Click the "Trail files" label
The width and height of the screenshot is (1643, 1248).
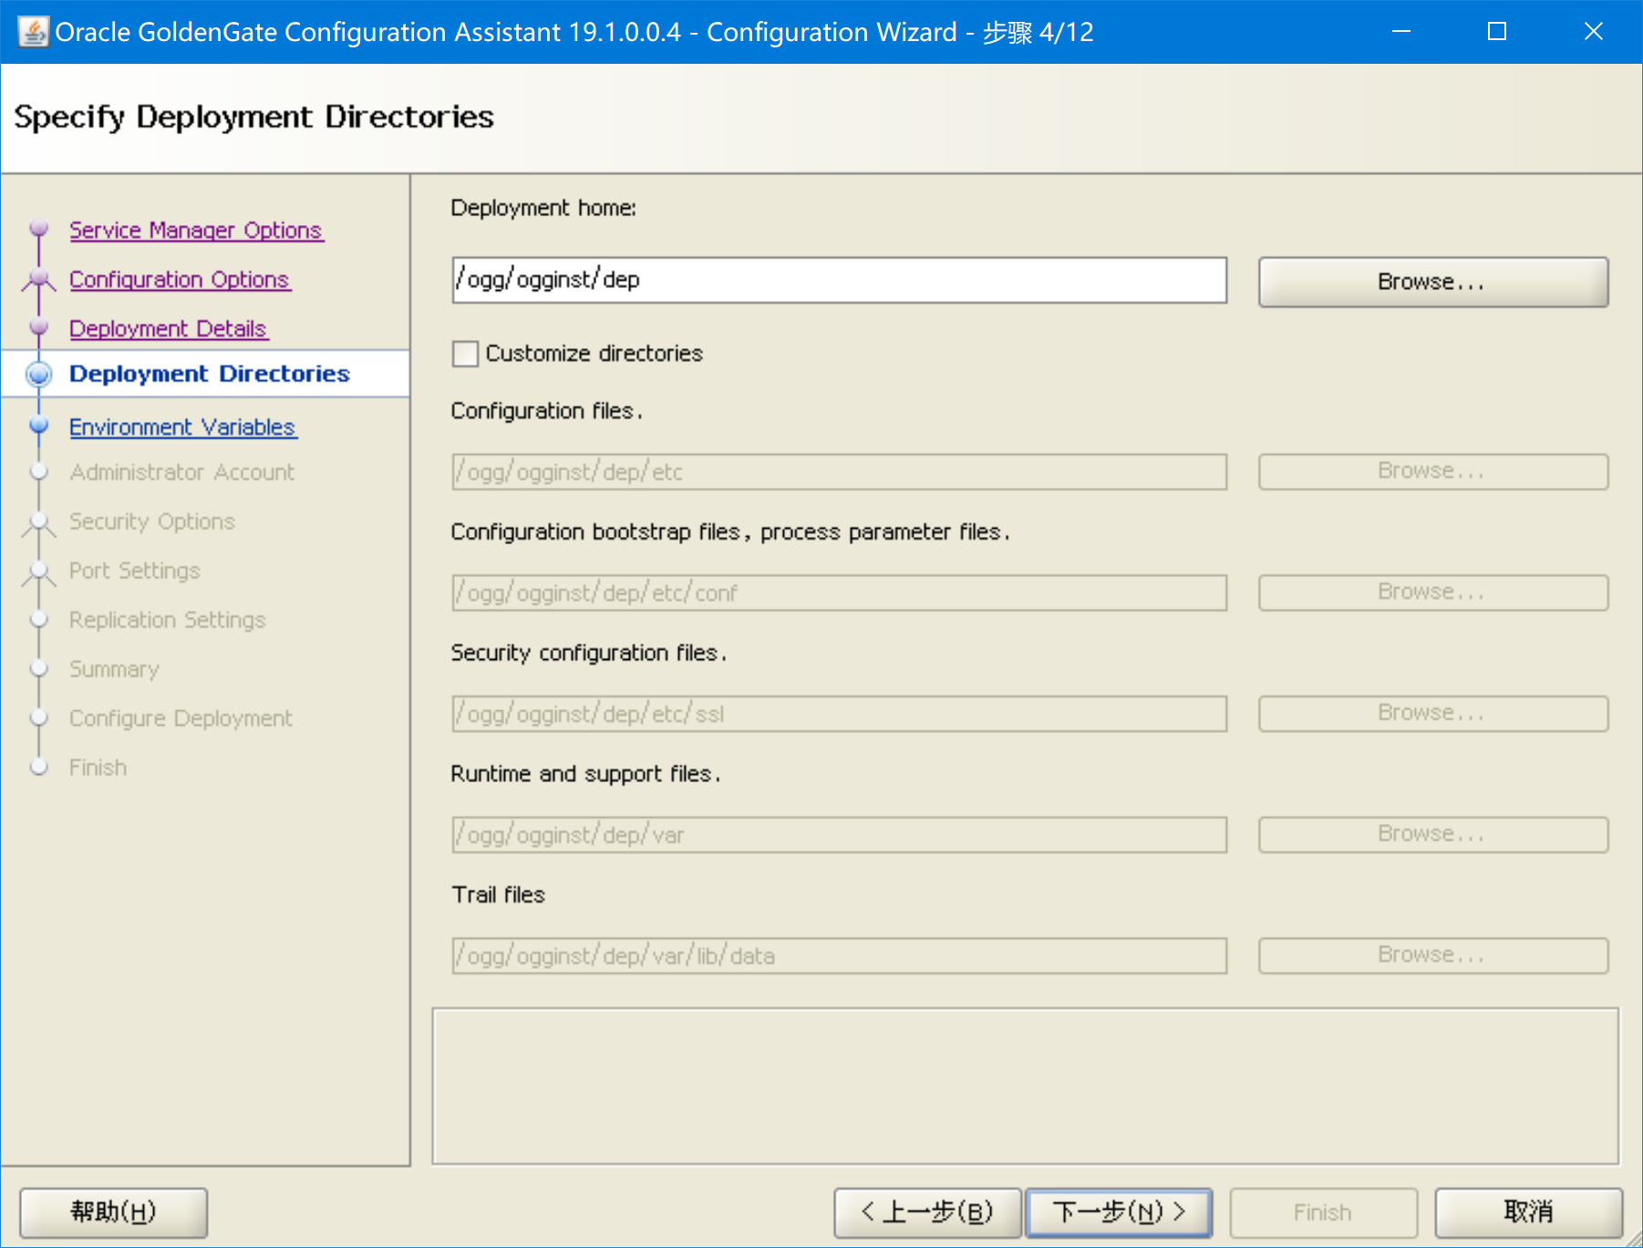pos(499,895)
